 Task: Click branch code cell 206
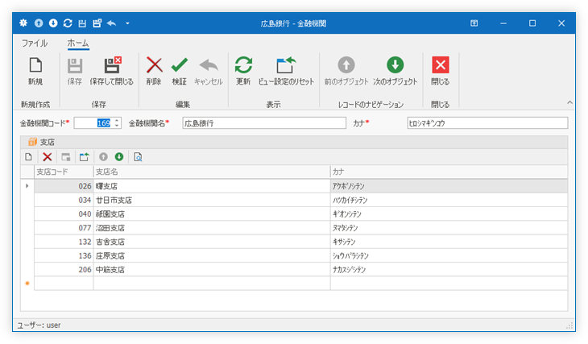pyautogui.click(x=64, y=269)
